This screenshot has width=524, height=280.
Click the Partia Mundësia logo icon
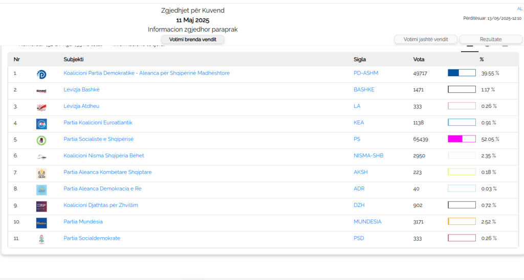click(41, 223)
